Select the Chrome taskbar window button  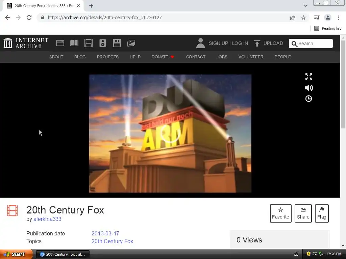pyautogui.click(x=63, y=254)
